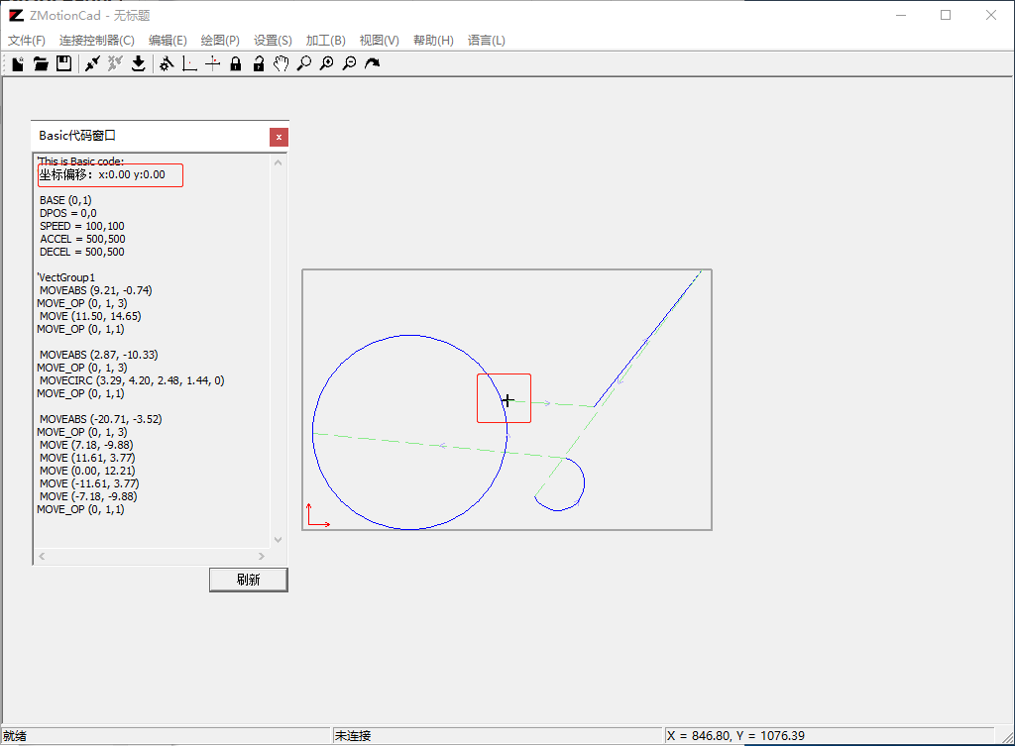Click the 就绪 status text
This screenshot has width=1015, height=746.
pyautogui.click(x=15, y=736)
